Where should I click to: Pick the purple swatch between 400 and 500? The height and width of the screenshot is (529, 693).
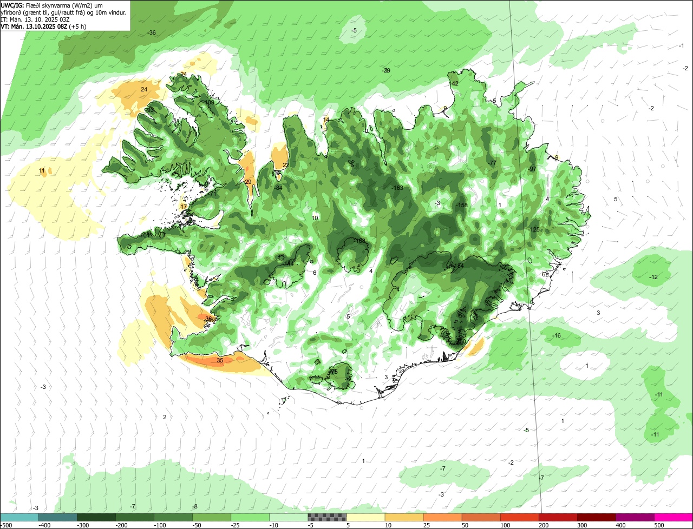pos(635,517)
